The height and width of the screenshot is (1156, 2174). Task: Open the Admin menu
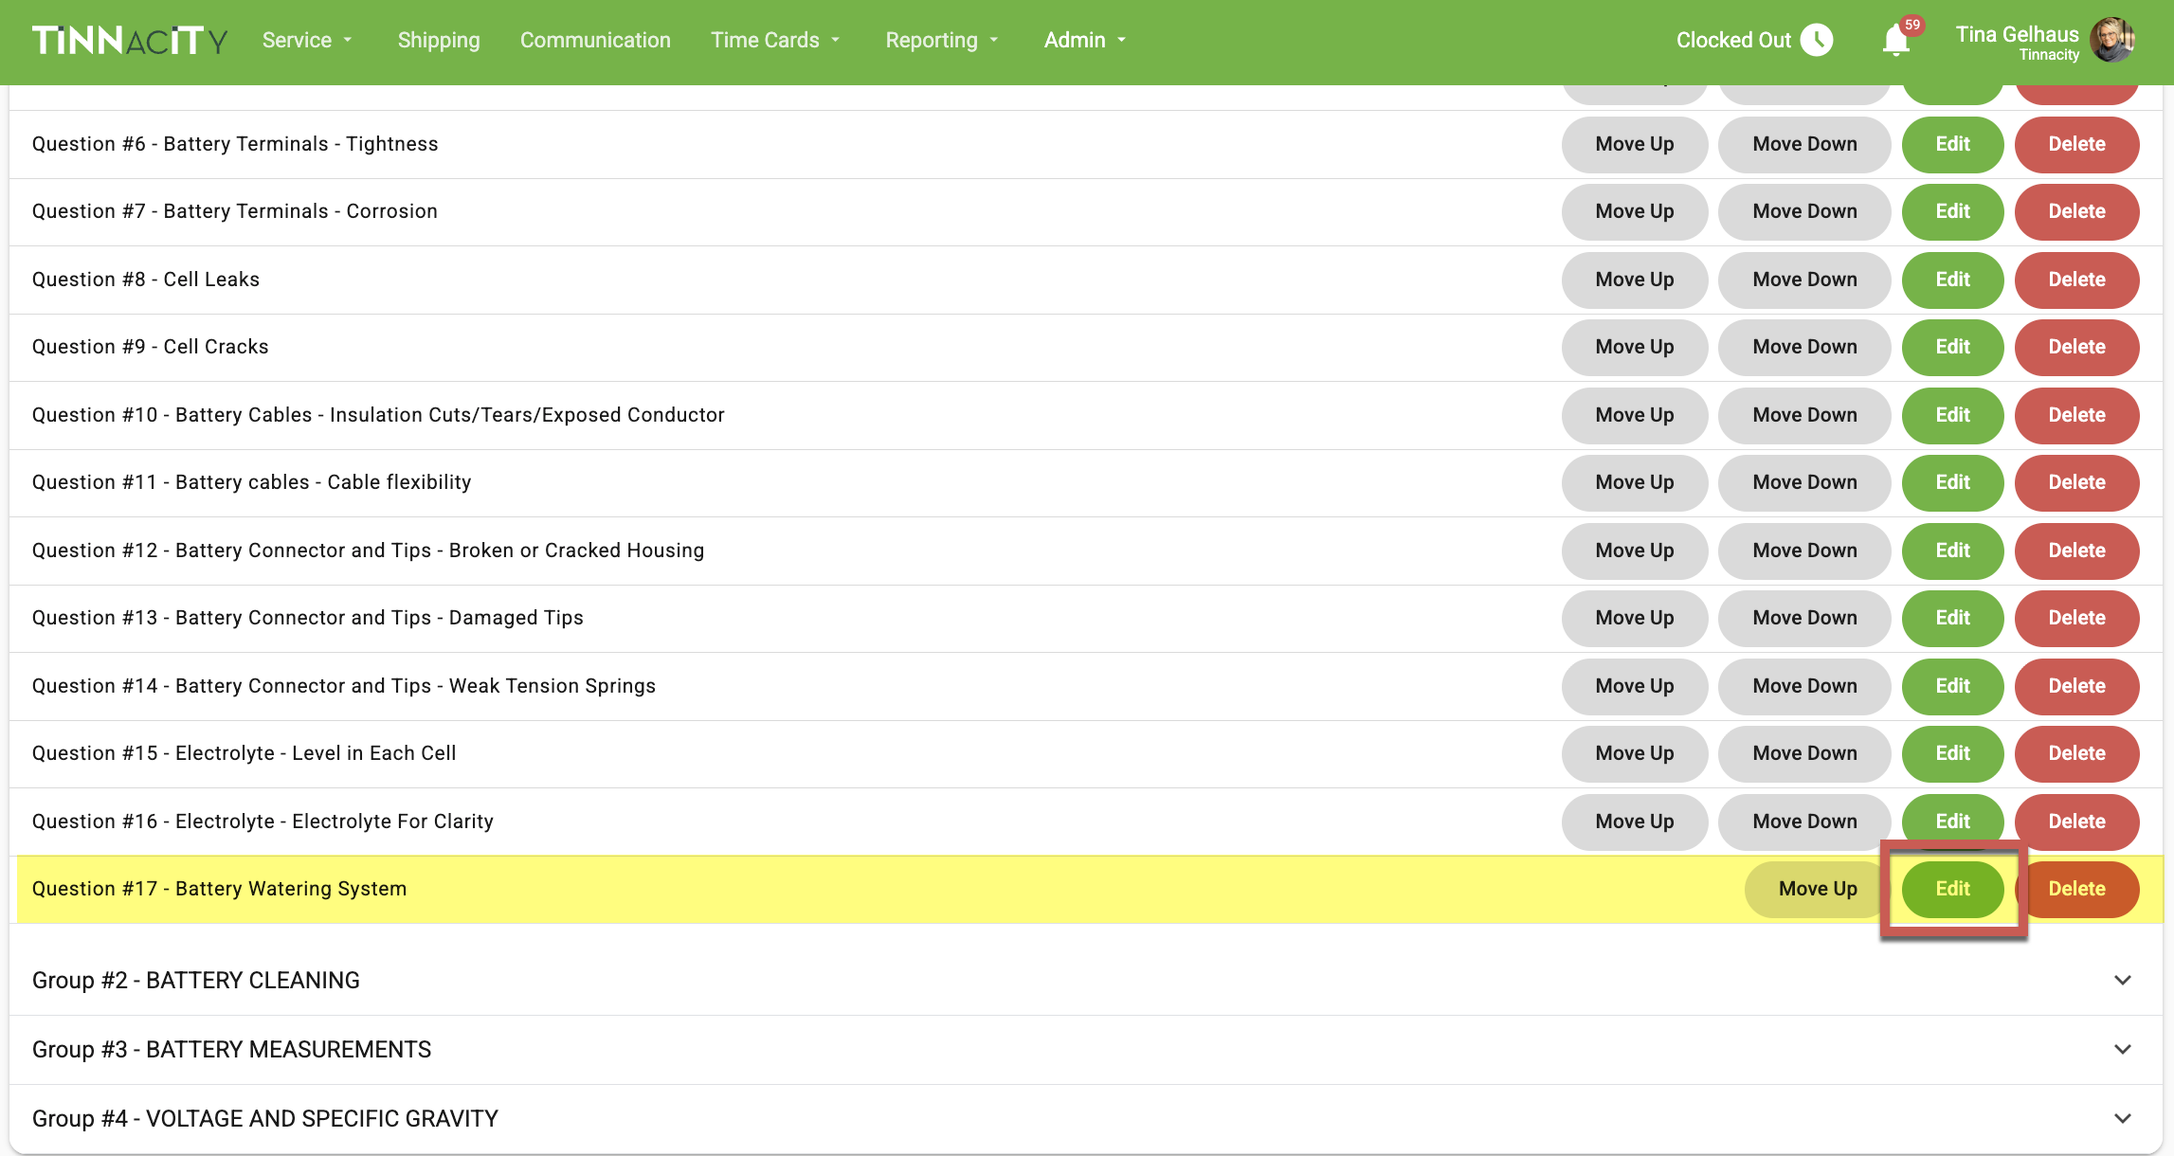click(1084, 41)
